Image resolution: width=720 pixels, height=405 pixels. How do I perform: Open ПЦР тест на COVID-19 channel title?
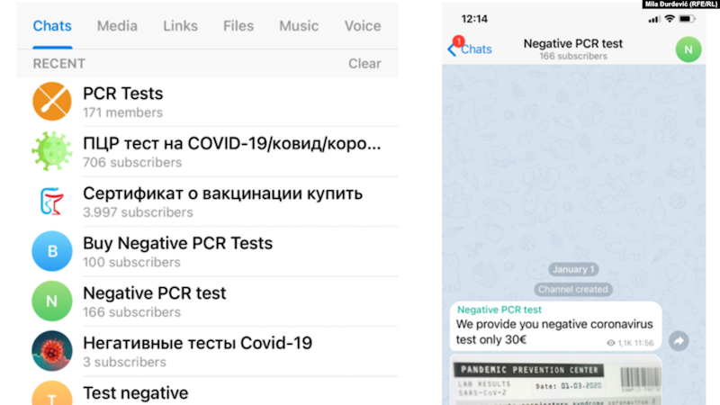[232, 144]
